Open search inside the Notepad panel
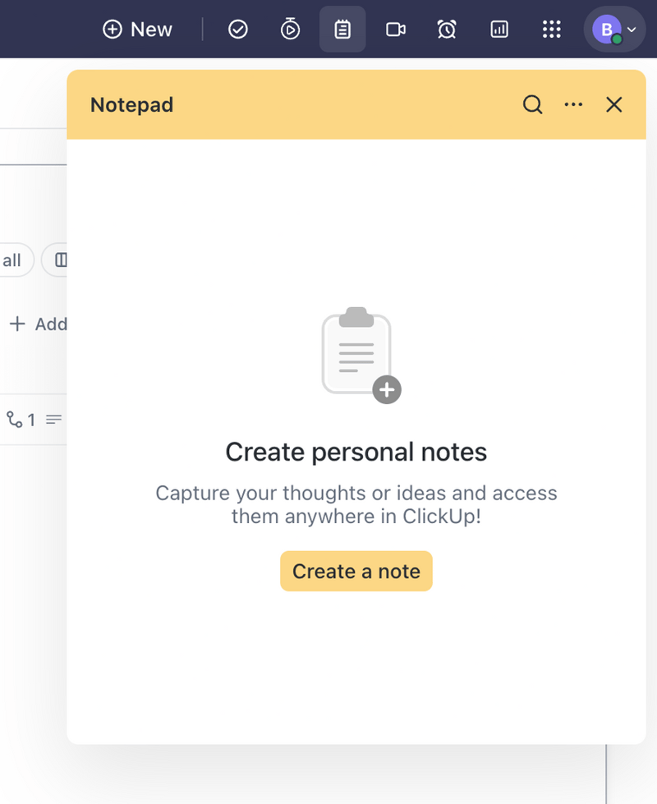This screenshot has height=804, width=657. (x=532, y=104)
